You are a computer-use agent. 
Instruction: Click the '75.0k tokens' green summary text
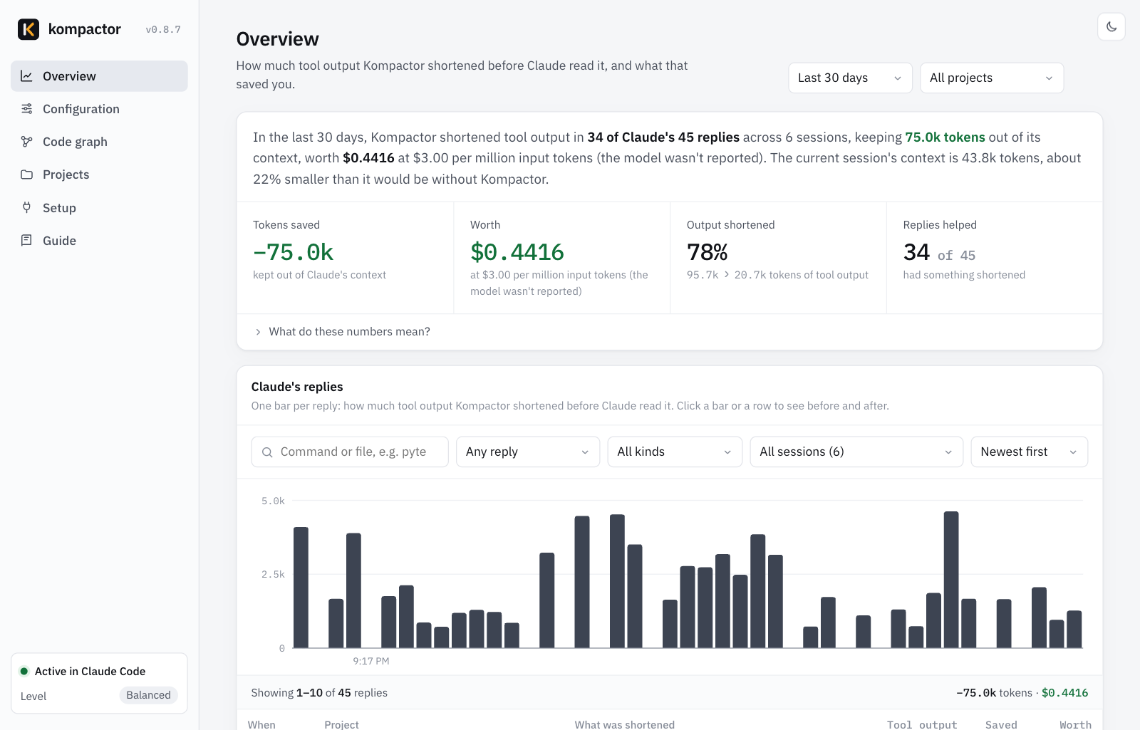coord(945,137)
